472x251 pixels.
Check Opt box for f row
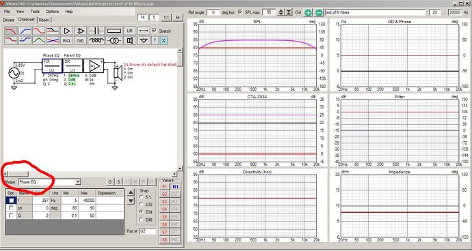(11, 201)
